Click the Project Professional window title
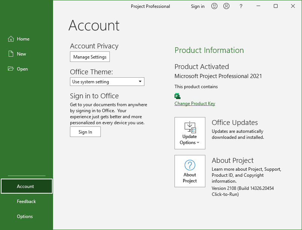 150,6
